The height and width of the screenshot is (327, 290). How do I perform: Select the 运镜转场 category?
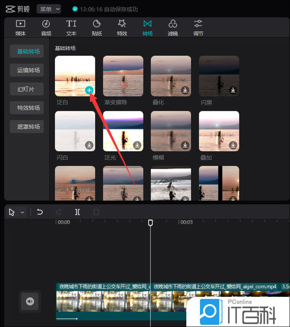27,70
